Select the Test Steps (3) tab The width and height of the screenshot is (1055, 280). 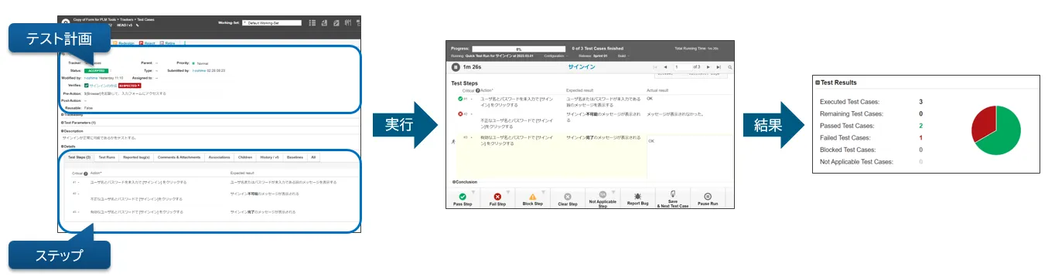click(79, 157)
